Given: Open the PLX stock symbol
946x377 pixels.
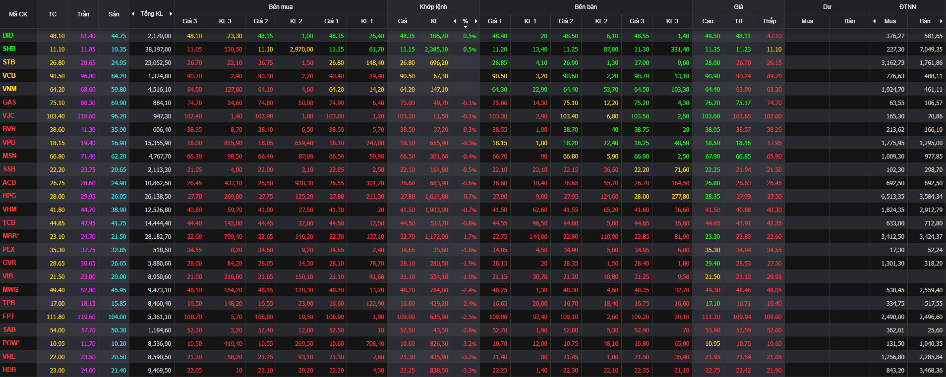Looking at the screenshot, I should click(8, 250).
